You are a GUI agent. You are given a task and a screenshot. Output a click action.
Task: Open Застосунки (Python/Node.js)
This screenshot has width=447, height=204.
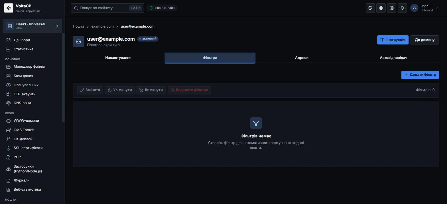tap(32, 169)
